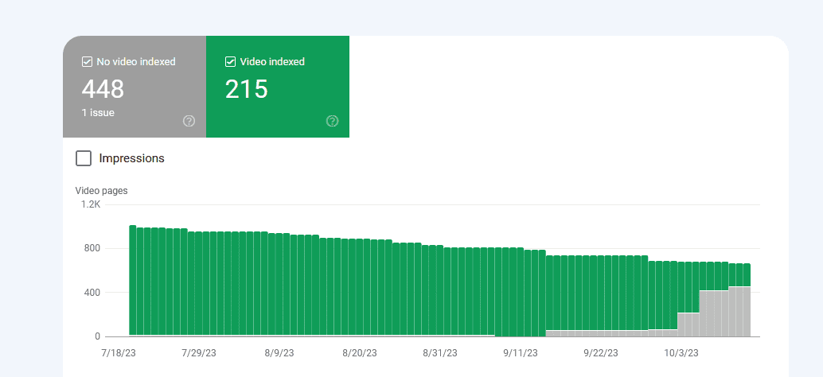Toggle the No video indexed checkbox
The height and width of the screenshot is (377, 823).
point(87,61)
